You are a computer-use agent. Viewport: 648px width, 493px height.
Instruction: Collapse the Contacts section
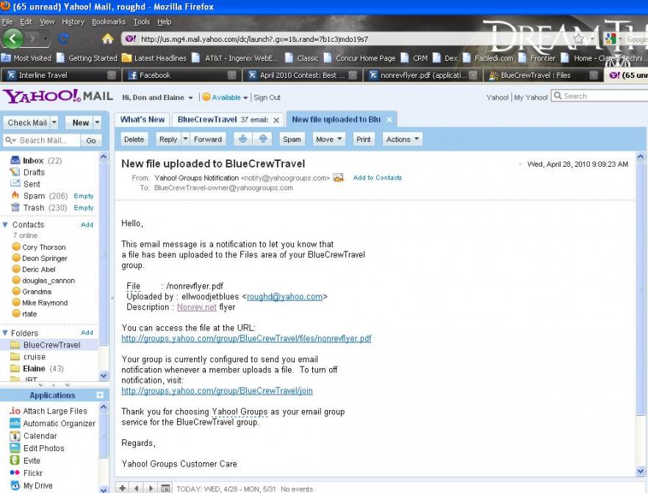coord(7,225)
